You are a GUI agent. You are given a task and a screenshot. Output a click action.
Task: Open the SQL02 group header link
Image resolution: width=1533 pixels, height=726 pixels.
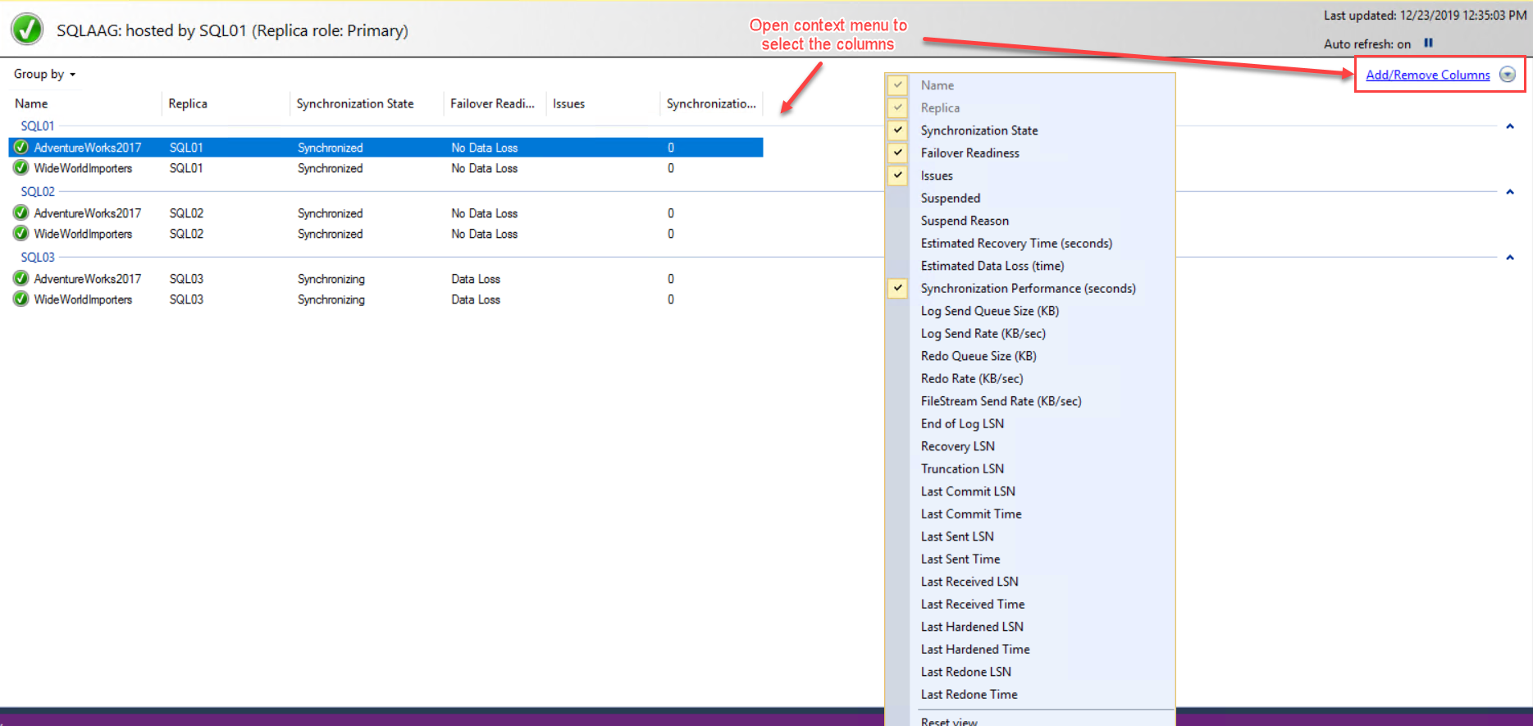coord(38,192)
